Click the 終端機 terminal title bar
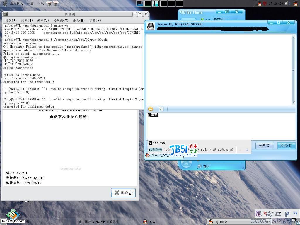The height and width of the screenshot is (225, 300). click(x=70, y=14)
